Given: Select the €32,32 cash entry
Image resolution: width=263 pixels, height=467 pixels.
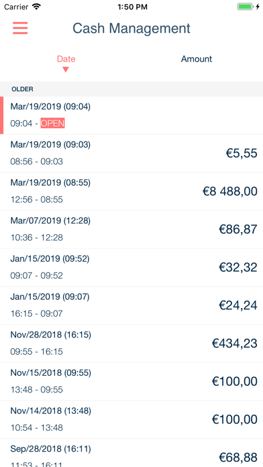Looking at the screenshot, I should tap(131, 268).
